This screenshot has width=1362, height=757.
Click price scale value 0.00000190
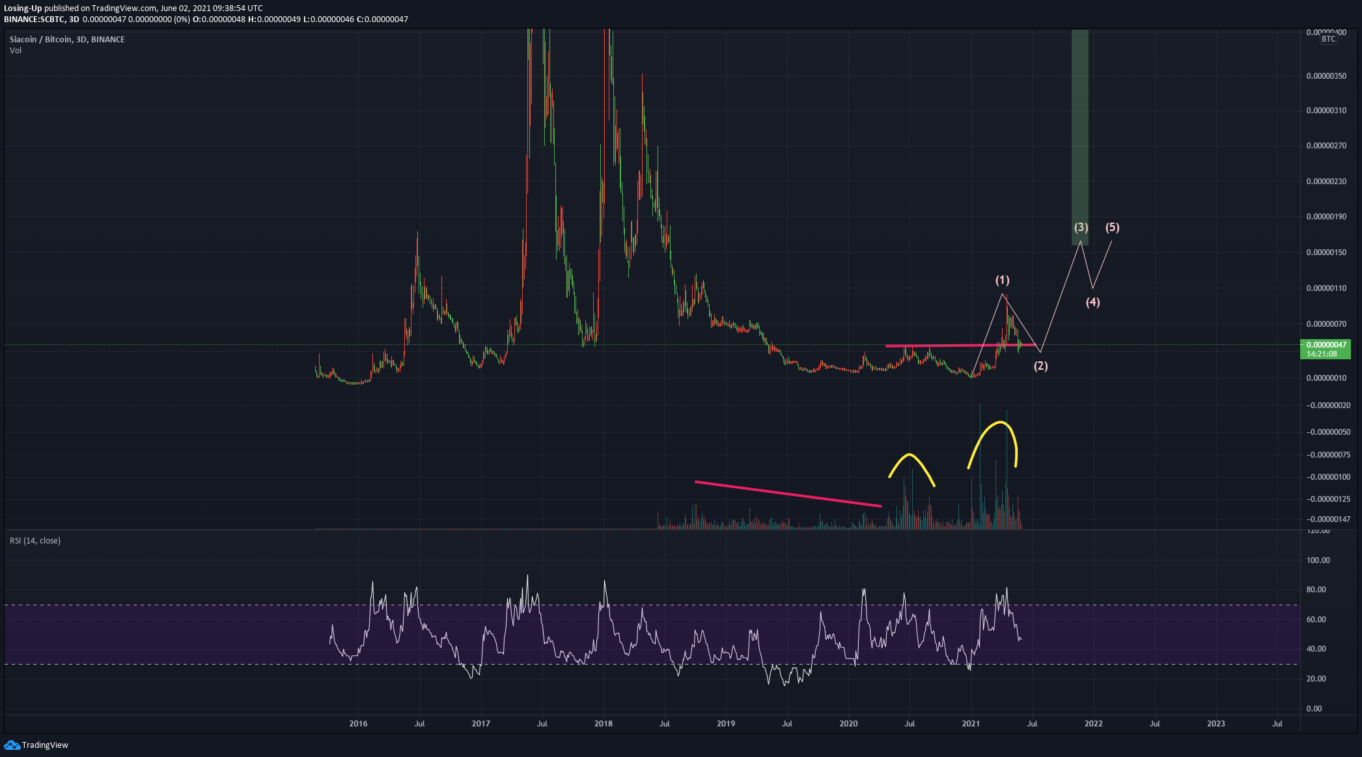[x=1326, y=217]
